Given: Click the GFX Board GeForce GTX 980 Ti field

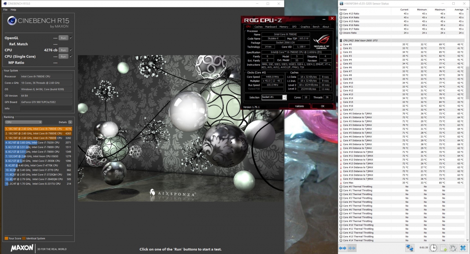Looking at the screenshot, I should point(46,102).
